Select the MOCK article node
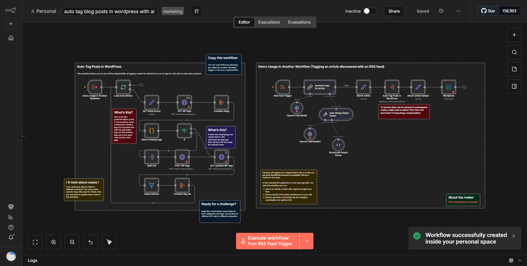 pos(363,87)
